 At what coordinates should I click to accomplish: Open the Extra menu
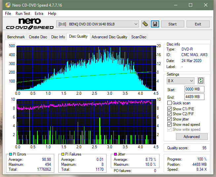39,14
